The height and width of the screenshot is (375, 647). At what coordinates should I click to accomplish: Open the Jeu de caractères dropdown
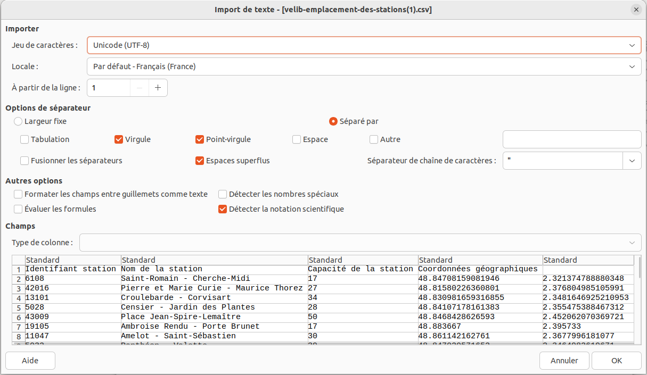click(633, 45)
